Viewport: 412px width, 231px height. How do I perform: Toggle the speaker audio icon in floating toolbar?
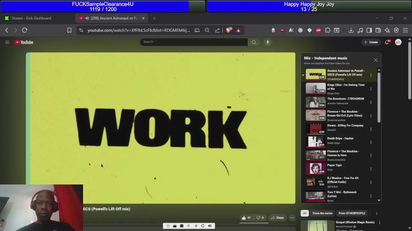coord(189,226)
